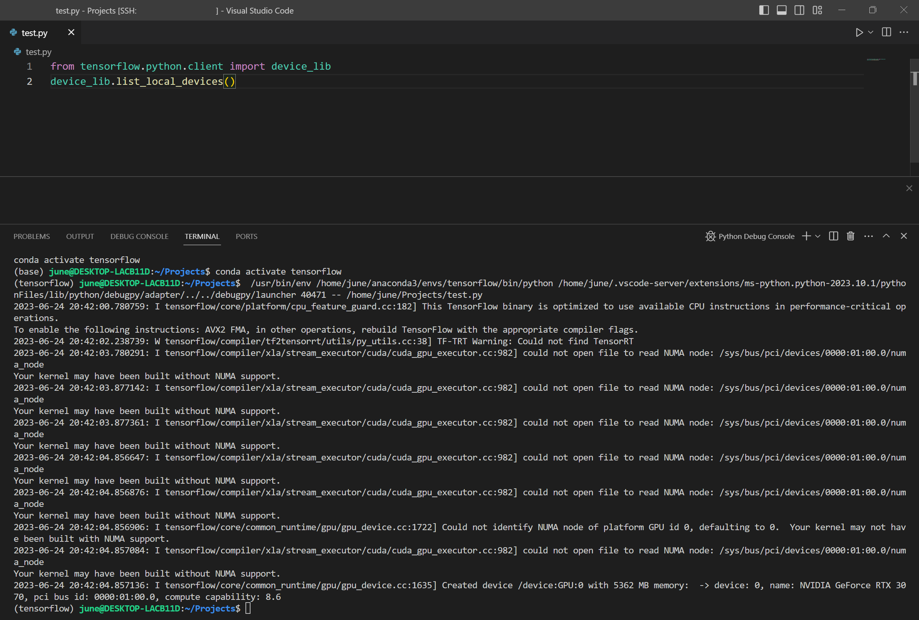919x620 pixels.
Task: Maximize panel size with chevron up
Action: (x=886, y=236)
